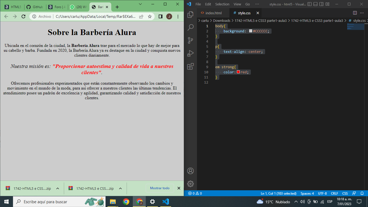Change indentation via Spaces: 4
Screen dimensions: 368x207
click(x=307, y=193)
